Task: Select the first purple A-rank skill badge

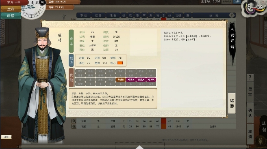Action: click(131, 80)
